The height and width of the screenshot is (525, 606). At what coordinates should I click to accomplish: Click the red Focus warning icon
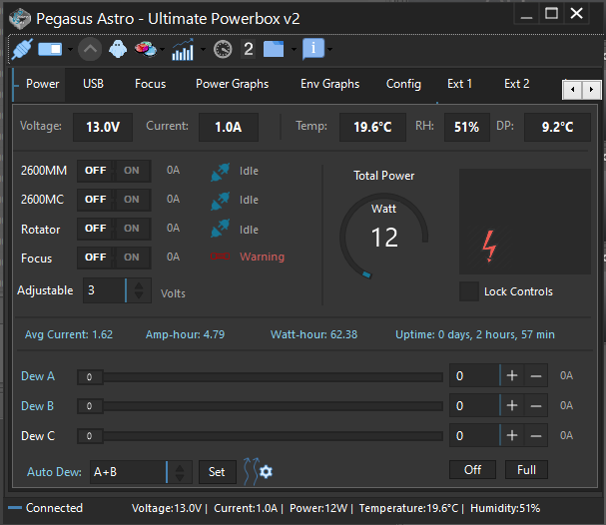click(x=220, y=257)
